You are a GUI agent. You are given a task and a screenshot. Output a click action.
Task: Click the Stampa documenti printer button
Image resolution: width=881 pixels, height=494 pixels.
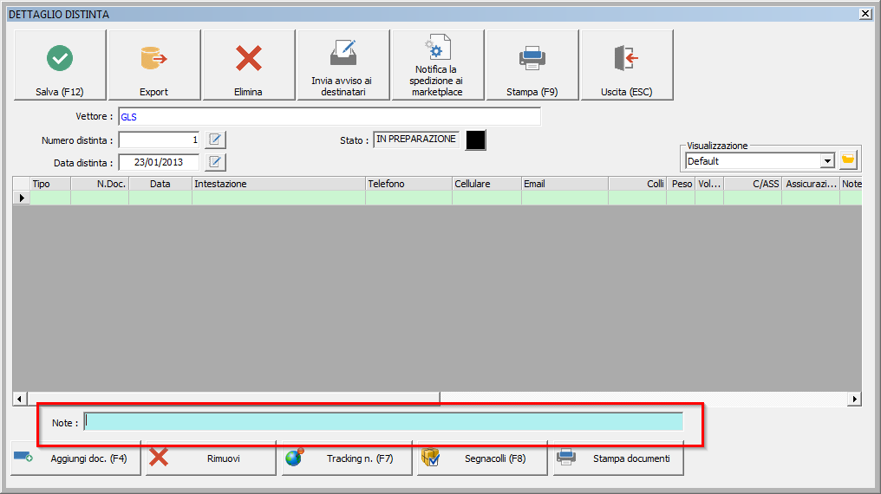click(x=618, y=458)
